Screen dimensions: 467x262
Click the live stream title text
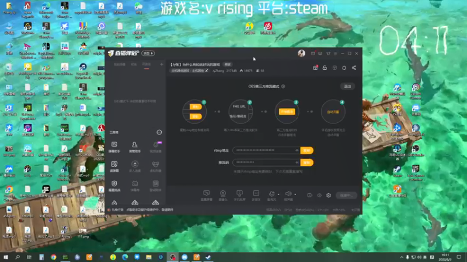[195, 65]
